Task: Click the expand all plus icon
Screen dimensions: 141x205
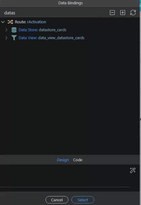Action: pos(123,13)
